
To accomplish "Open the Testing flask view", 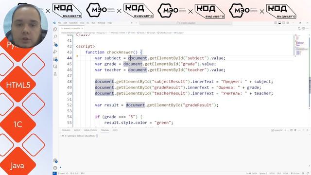I will [x=55, y=74].
